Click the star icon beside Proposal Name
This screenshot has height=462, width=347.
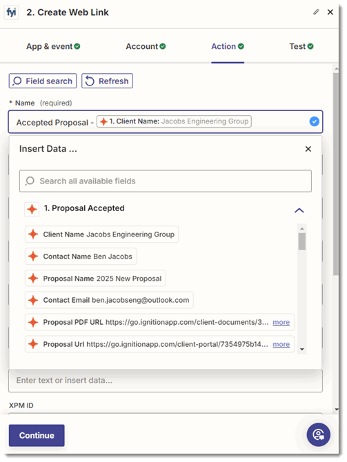33,278
